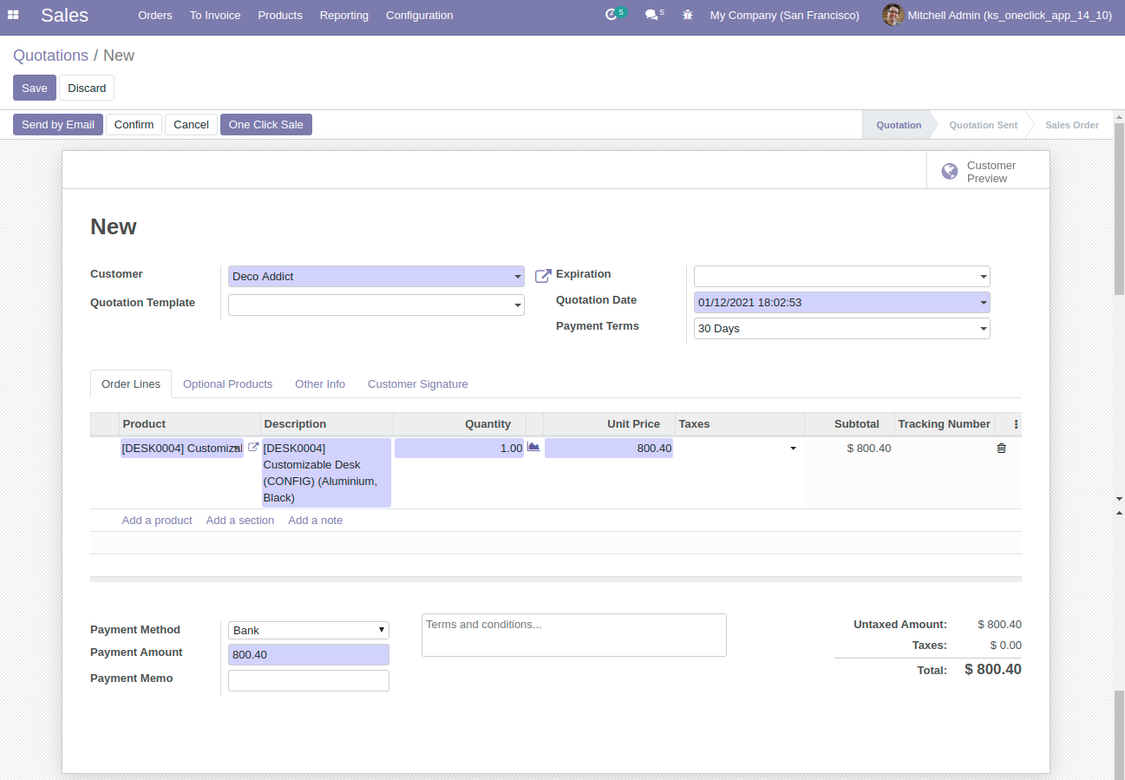The height and width of the screenshot is (780, 1125).
Task: Click the Customer Preview globe button
Action: pyautogui.click(x=988, y=171)
